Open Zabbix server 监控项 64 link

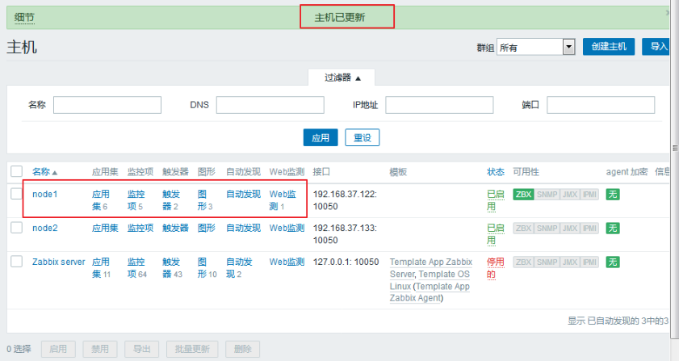137,267
